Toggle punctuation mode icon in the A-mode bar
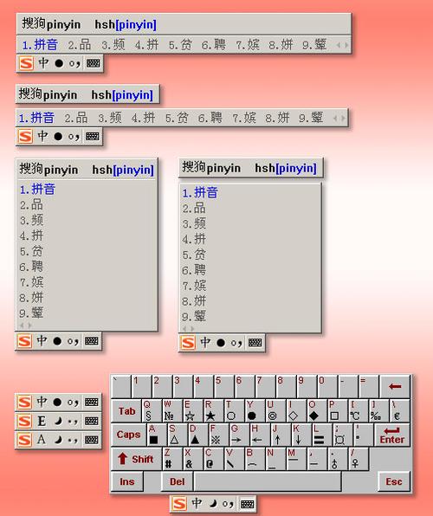Screen dimensions: 433x516 73,441
